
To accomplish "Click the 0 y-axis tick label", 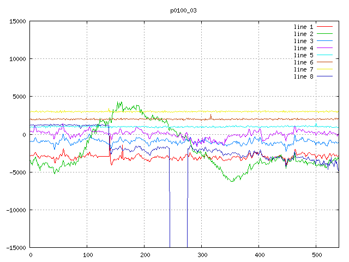I will click(x=24, y=135).
